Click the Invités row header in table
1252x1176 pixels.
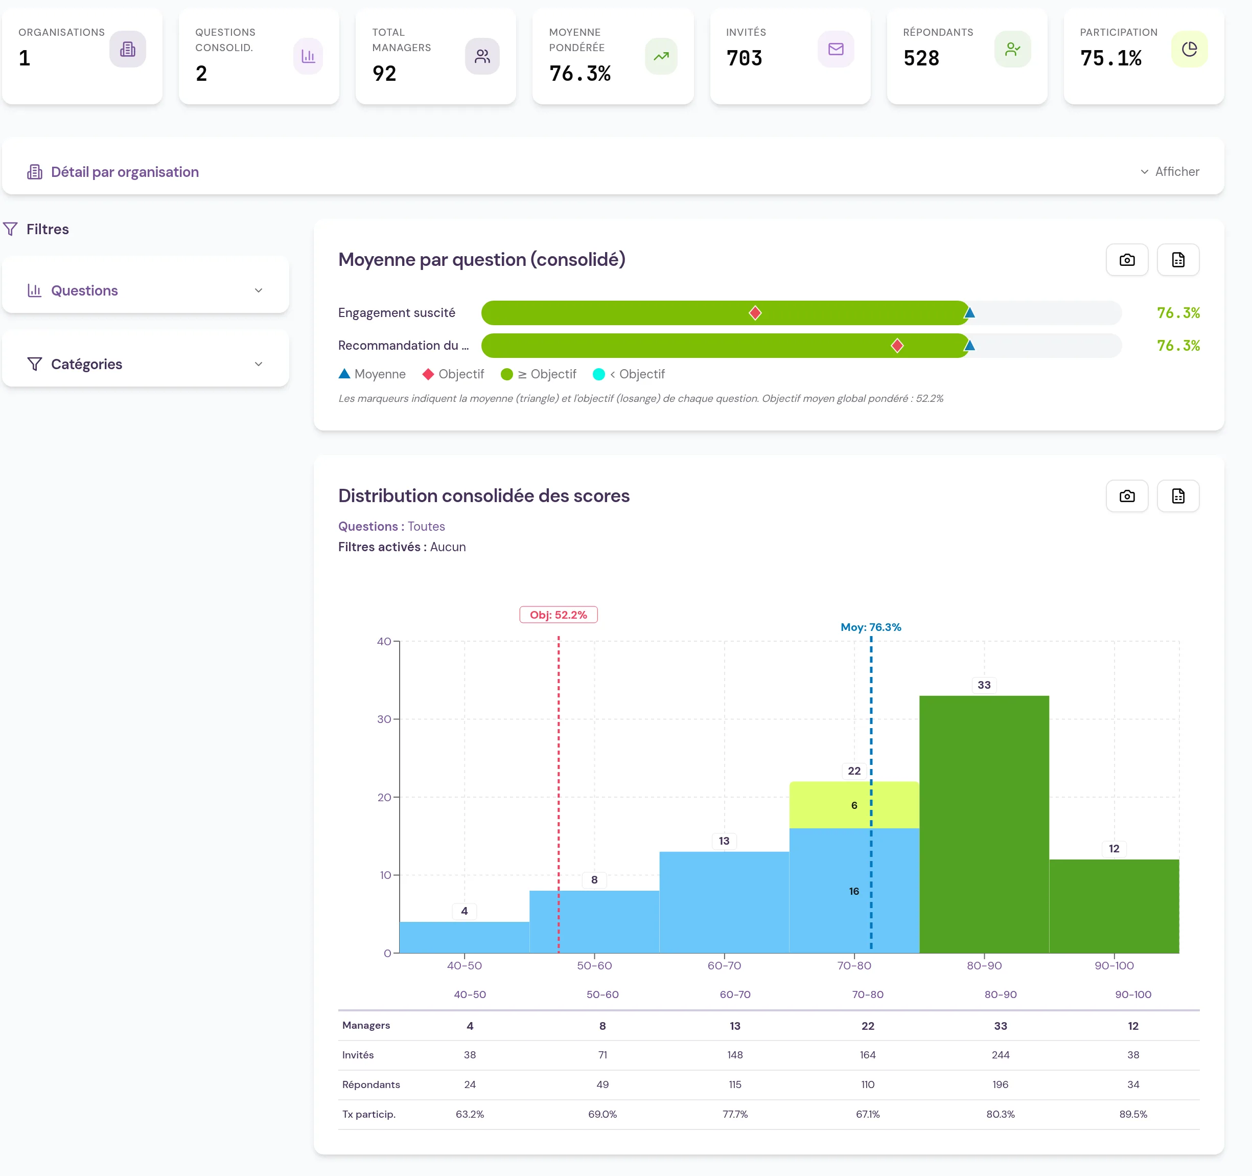358,1055
